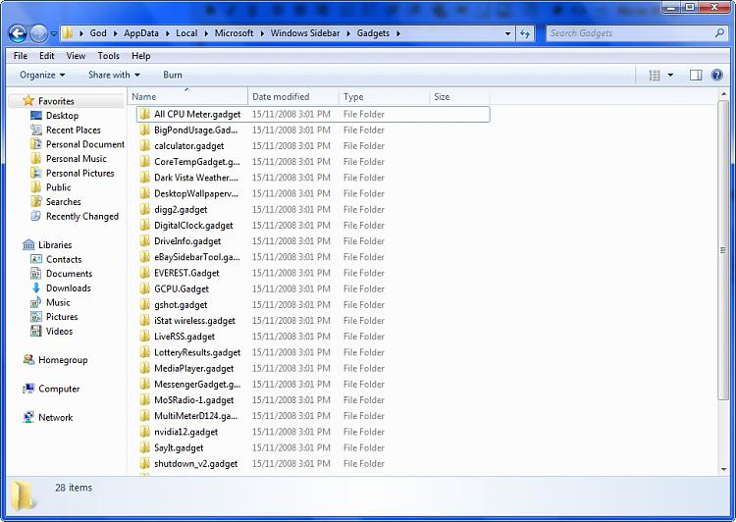Open Help with the question mark icon
The width and height of the screenshot is (736, 522).
tap(716, 76)
